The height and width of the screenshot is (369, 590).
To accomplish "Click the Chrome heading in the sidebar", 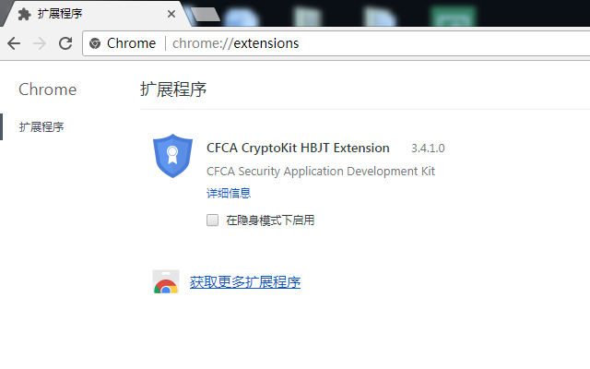I will (x=48, y=89).
